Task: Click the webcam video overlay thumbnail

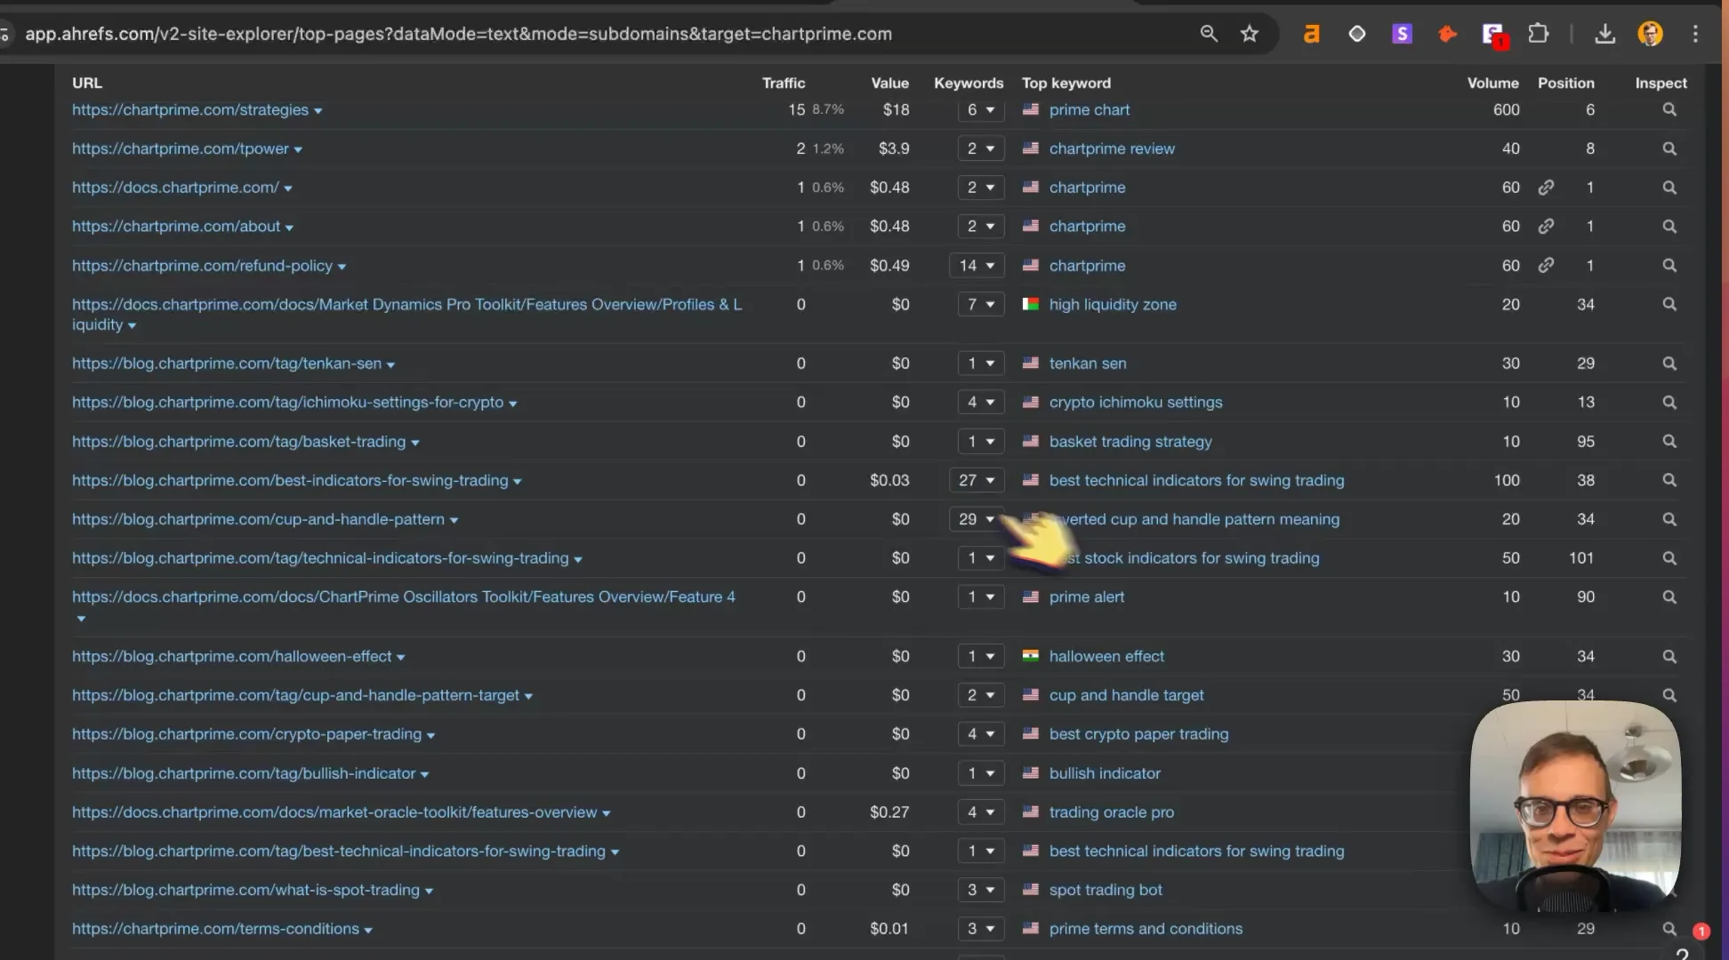Action: click(x=1576, y=807)
